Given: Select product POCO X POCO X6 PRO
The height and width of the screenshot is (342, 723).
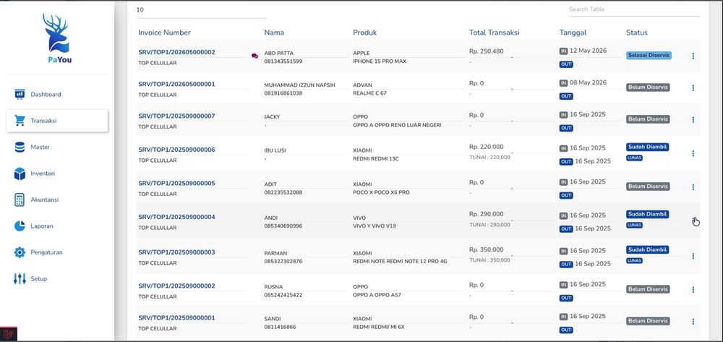Looking at the screenshot, I should click(x=381, y=192).
